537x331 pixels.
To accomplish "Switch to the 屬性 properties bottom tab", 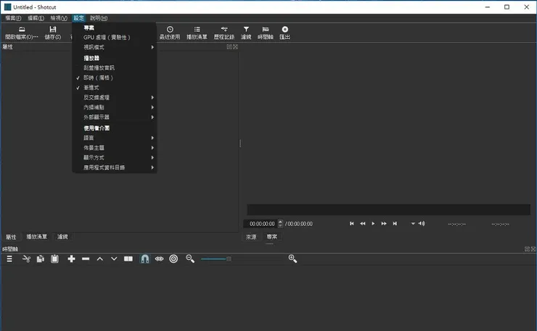I will tap(11, 237).
